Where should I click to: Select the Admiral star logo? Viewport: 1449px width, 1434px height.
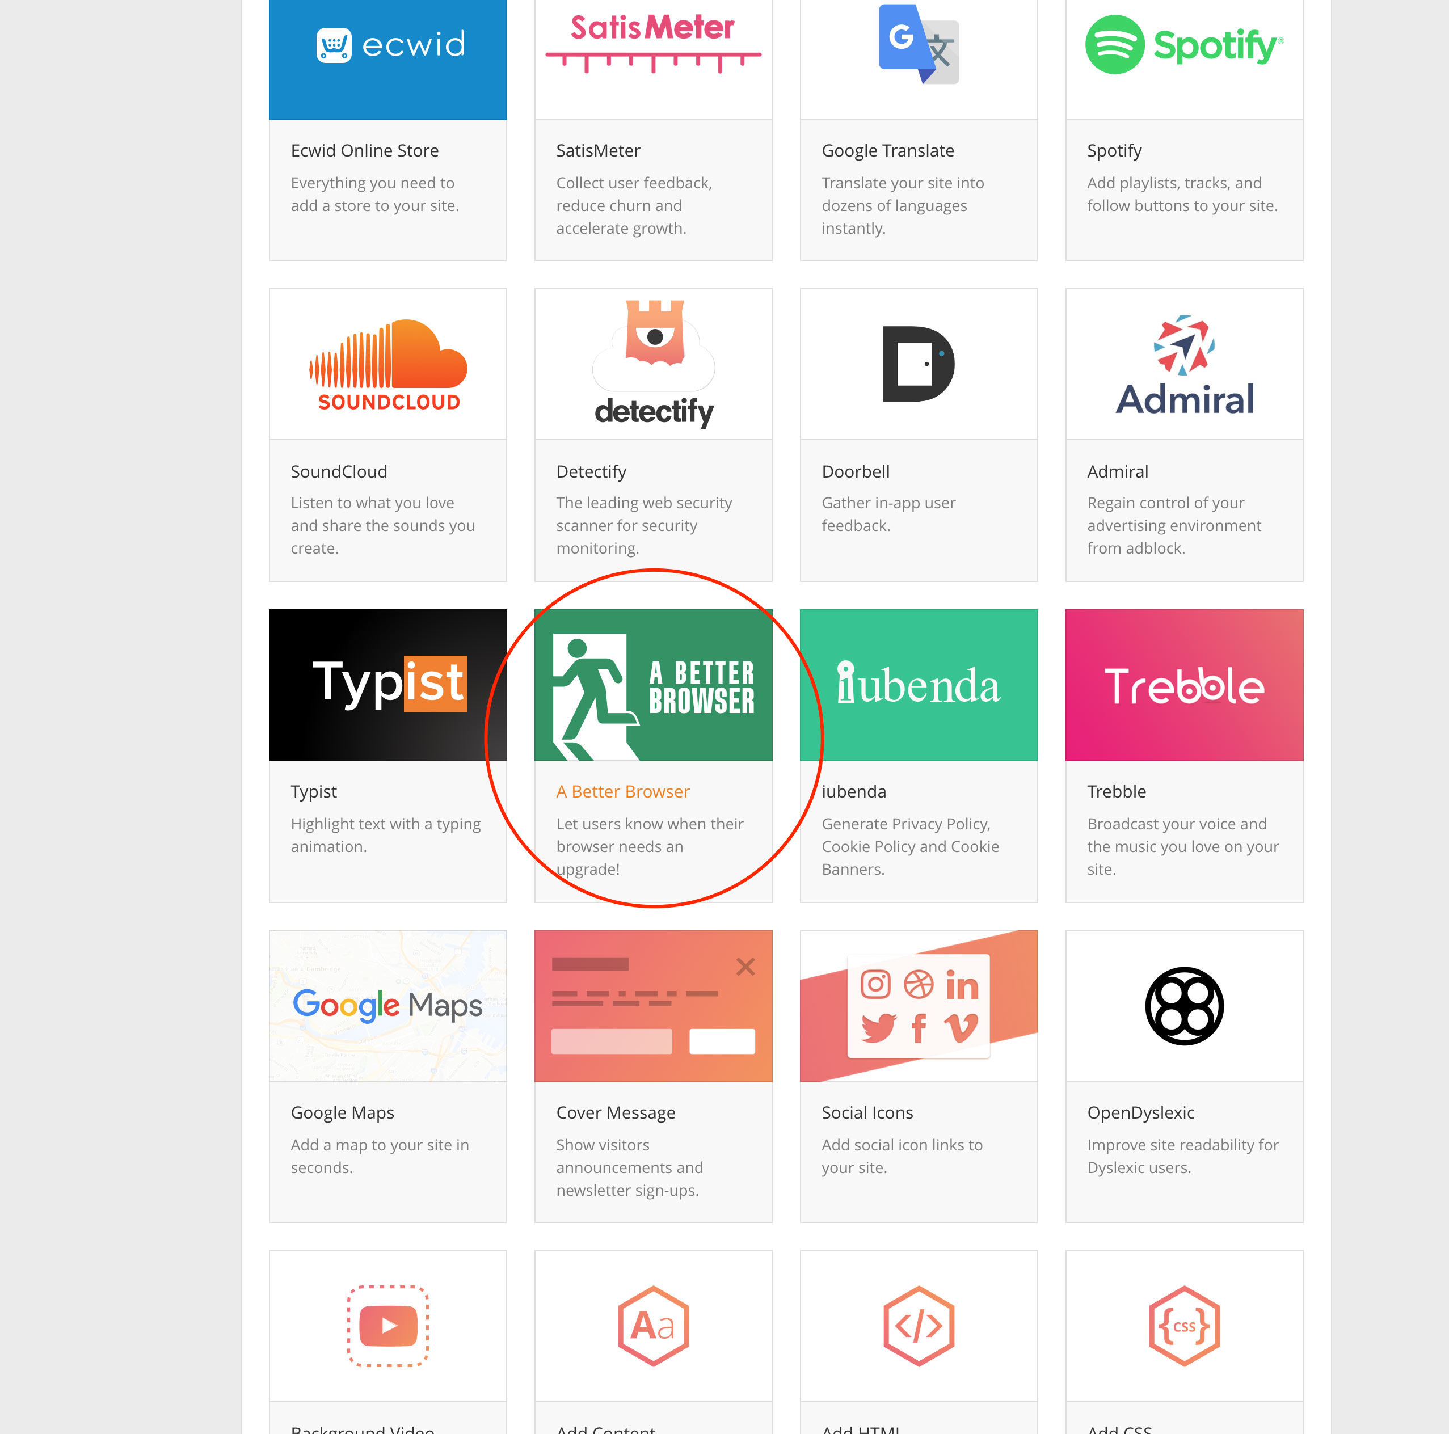[1183, 364]
